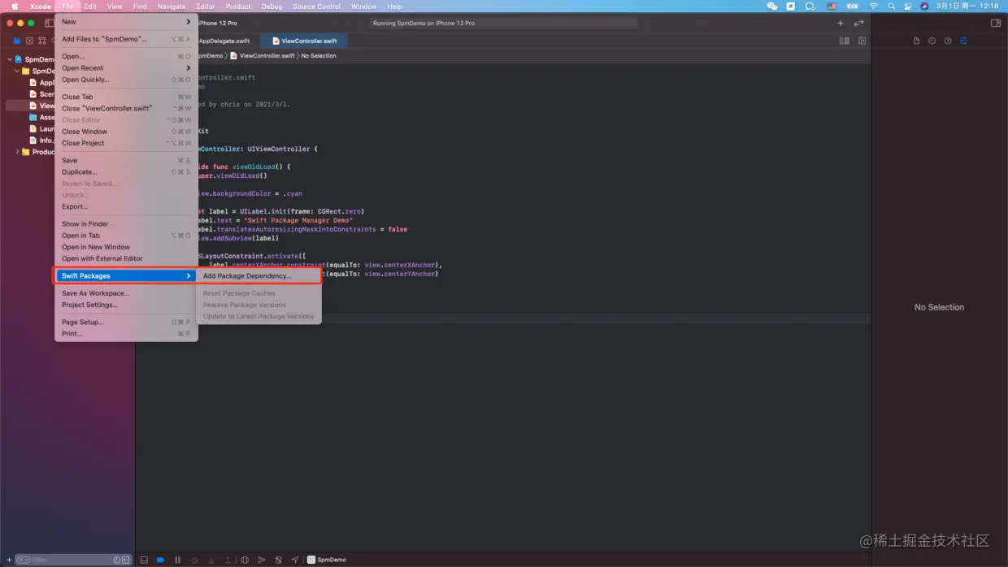Screen dimensions: 1008x567
Task: Click Simulate Location arrow icon
Action: click(x=294, y=560)
